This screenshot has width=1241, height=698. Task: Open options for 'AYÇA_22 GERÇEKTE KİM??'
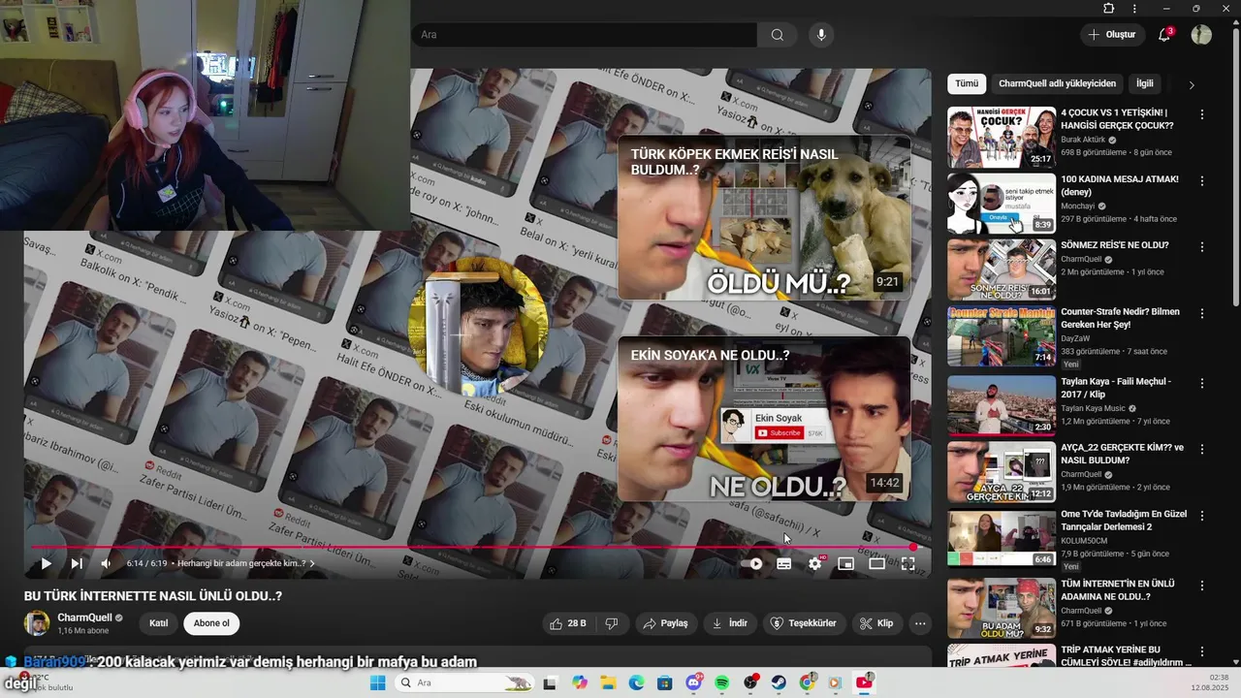pyautogui.click(x=1202, y=449)
